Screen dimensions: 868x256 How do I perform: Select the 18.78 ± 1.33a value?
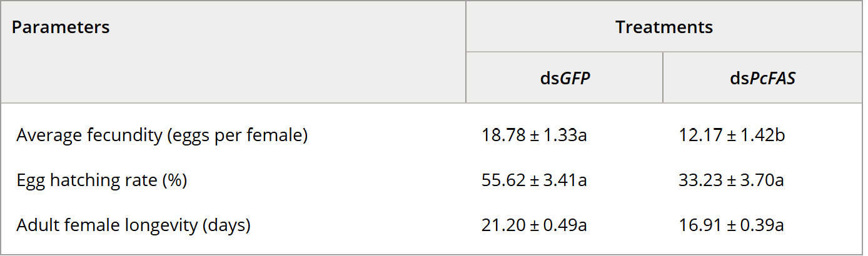point(533,135)
